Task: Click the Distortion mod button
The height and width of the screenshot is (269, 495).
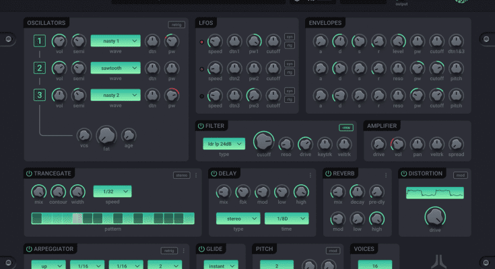Action: point(460,175)
